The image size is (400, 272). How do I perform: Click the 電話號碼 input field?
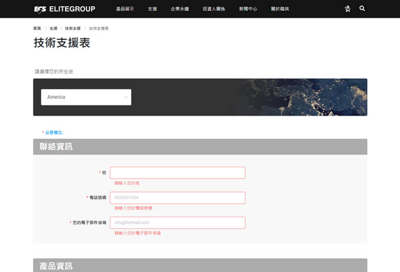pyautogui.click(x=177, y=198)
